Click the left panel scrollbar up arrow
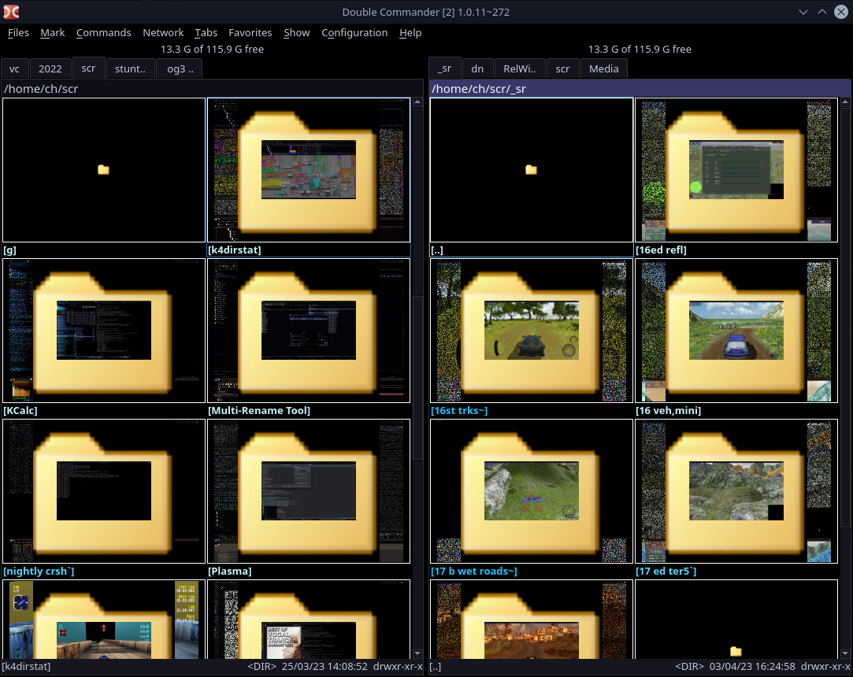 click(417, 101)
